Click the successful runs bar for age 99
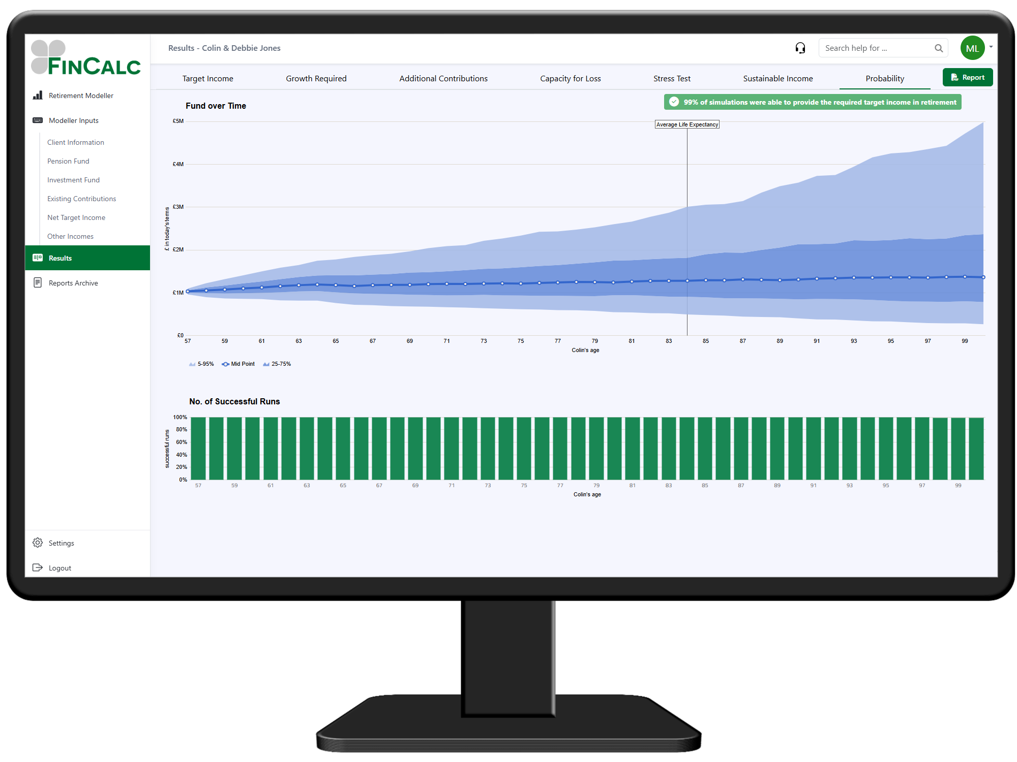Screen dimensions: 1017x762 pyautogui.click(x=958, y=449)
